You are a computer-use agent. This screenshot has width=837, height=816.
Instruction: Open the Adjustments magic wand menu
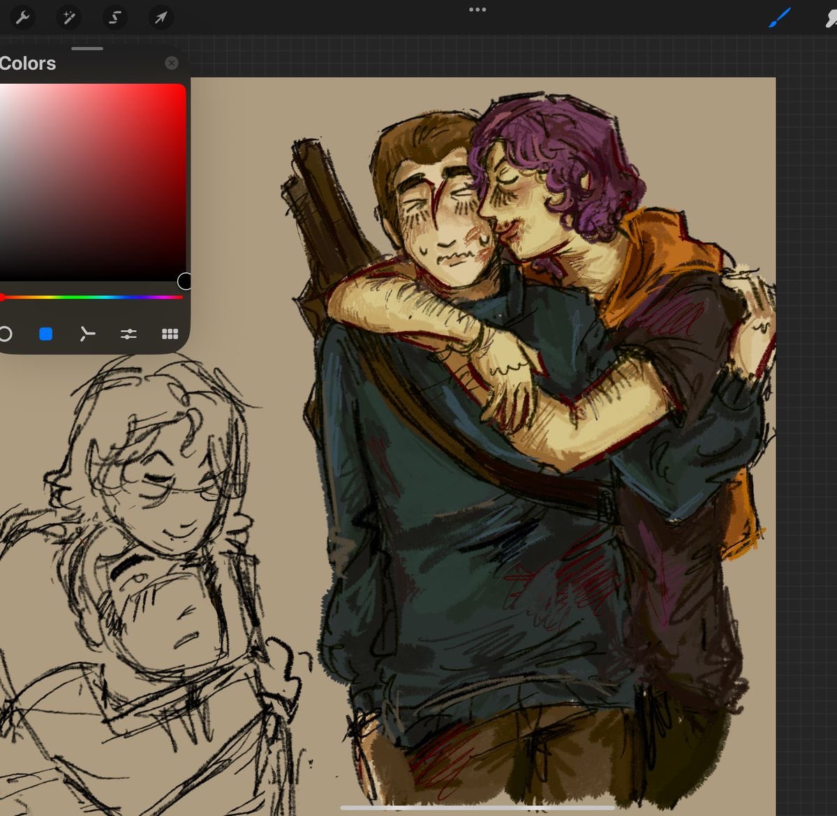tap(69, 18)
